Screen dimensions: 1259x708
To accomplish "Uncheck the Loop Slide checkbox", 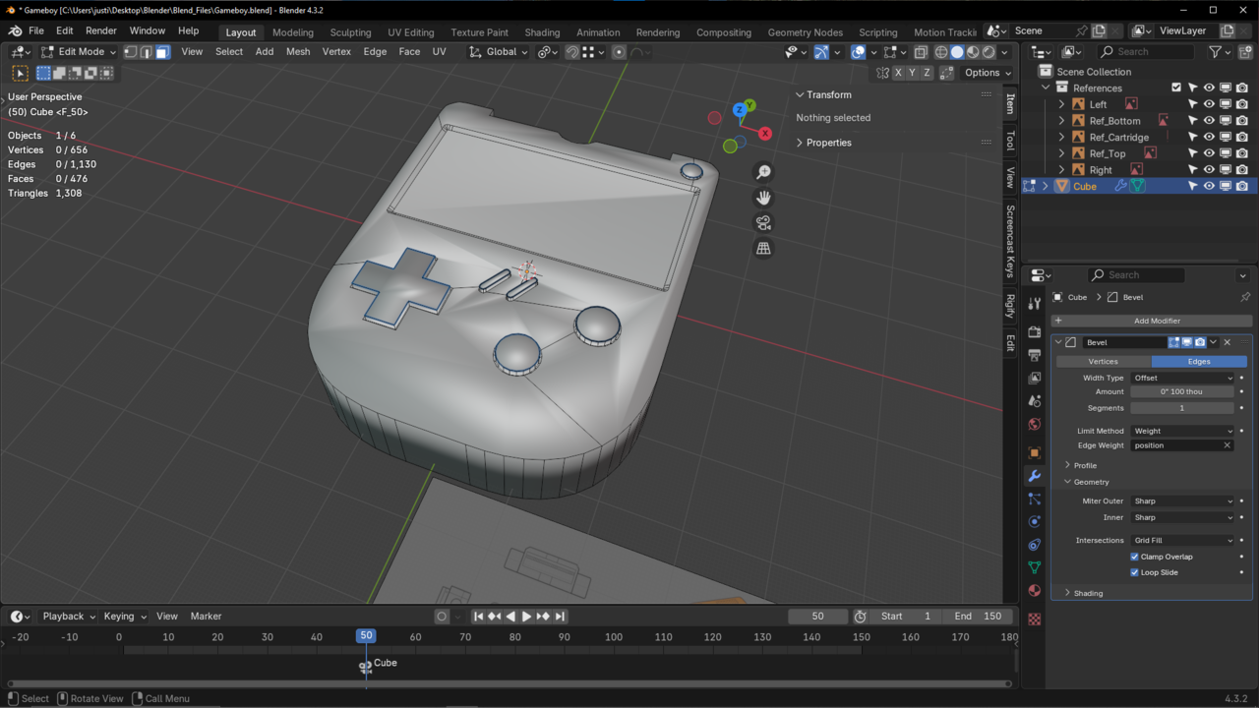I will [1134, 572].
